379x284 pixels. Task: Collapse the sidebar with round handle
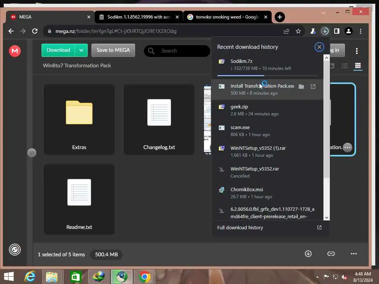pos(32,153)
